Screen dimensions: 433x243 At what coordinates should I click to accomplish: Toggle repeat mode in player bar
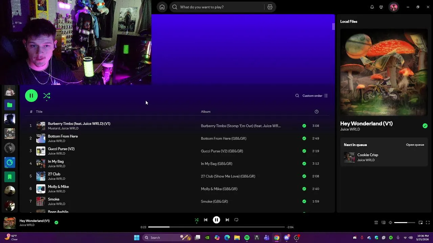point(236,220)
